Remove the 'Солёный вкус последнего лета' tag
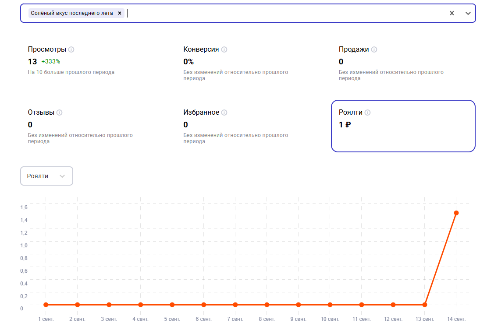Image resolution: width=480 pixels, height=334 pixels. click(120, 13)
